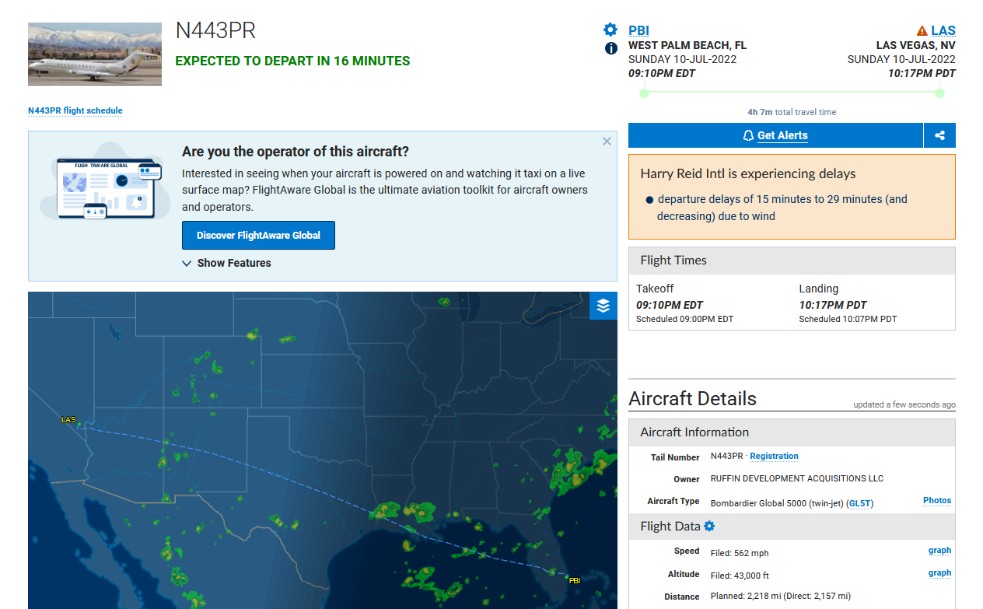
Task: Click the '4h 7m total travel time' text
Action: click(792, 112)
